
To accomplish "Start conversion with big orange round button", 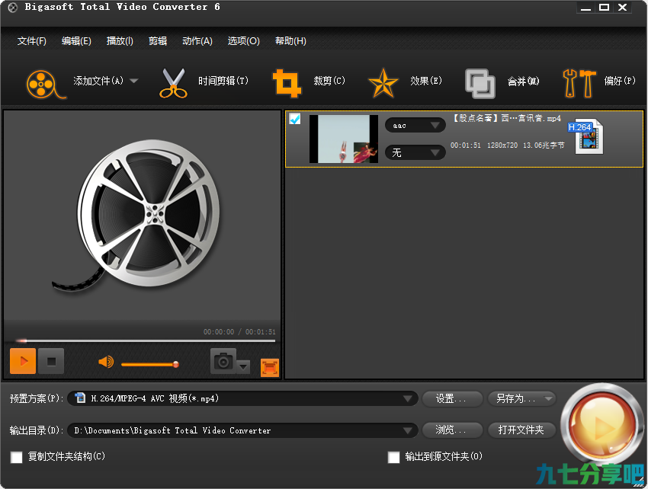I will [x=602, y=424].
